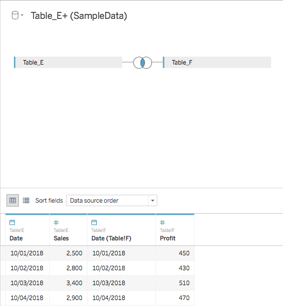The image size is (283, 306).
Task: Click Date (Table!F) cell 10/04/2018
Action: coord(109,298)
